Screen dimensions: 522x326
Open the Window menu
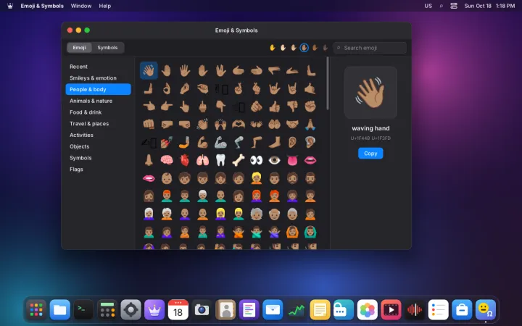tap(81, 6)
